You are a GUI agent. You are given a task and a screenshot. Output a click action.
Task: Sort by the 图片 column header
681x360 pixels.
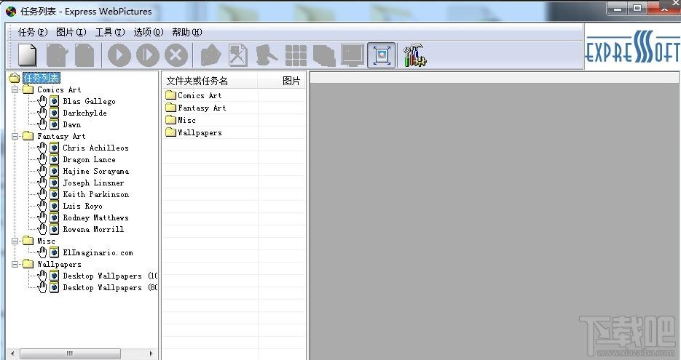pyautogui.click(x=281, y=81)
